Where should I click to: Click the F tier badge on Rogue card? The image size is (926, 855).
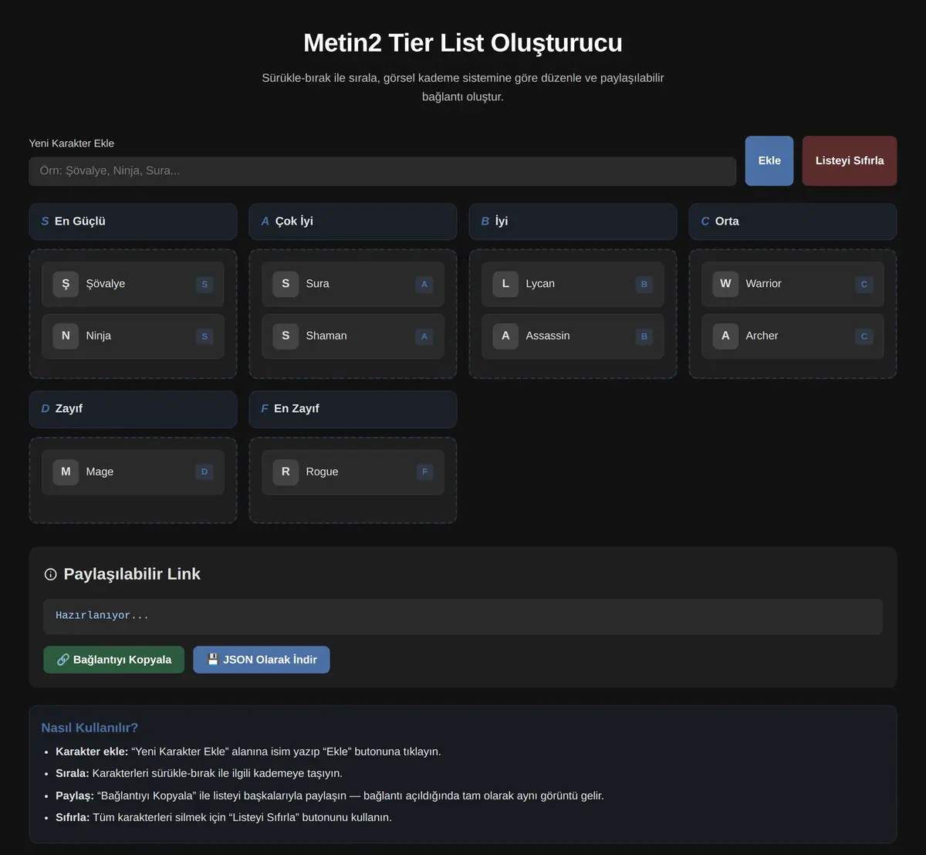424,471
